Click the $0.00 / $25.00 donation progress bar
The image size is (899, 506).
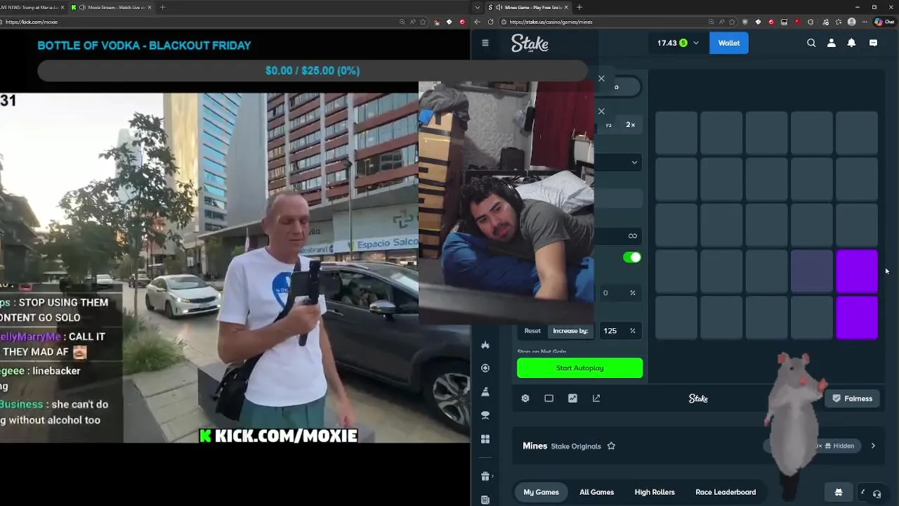pos(312,71)
